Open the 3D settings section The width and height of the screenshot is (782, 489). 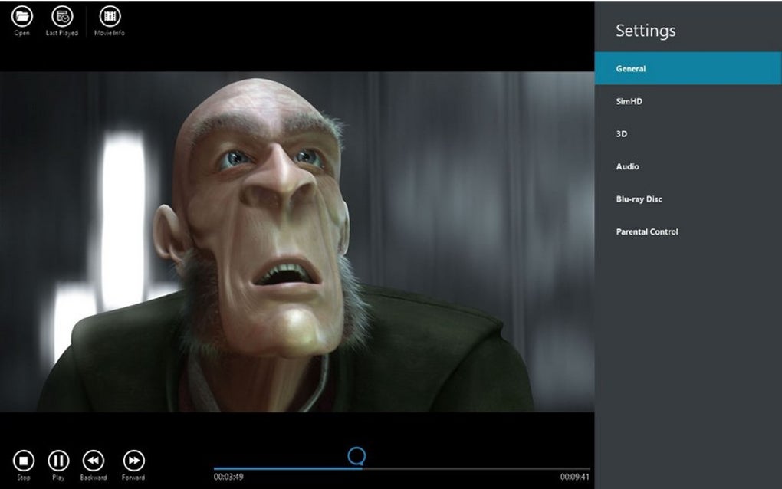point(688,133)
